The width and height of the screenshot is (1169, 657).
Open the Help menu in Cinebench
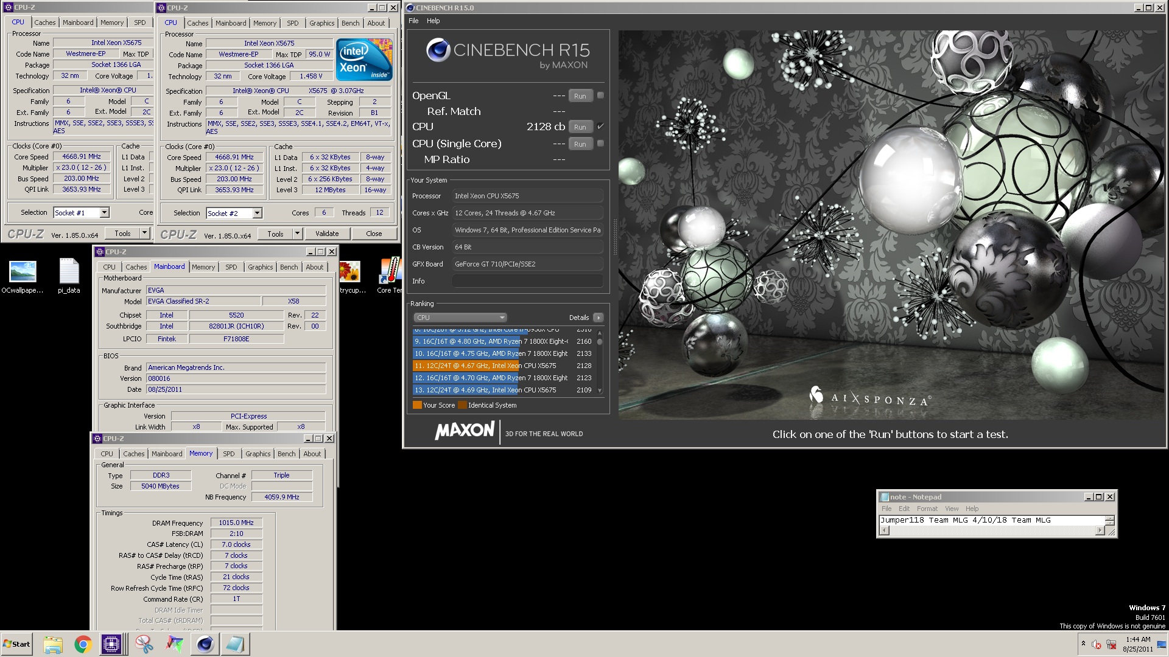pos(433,21)
